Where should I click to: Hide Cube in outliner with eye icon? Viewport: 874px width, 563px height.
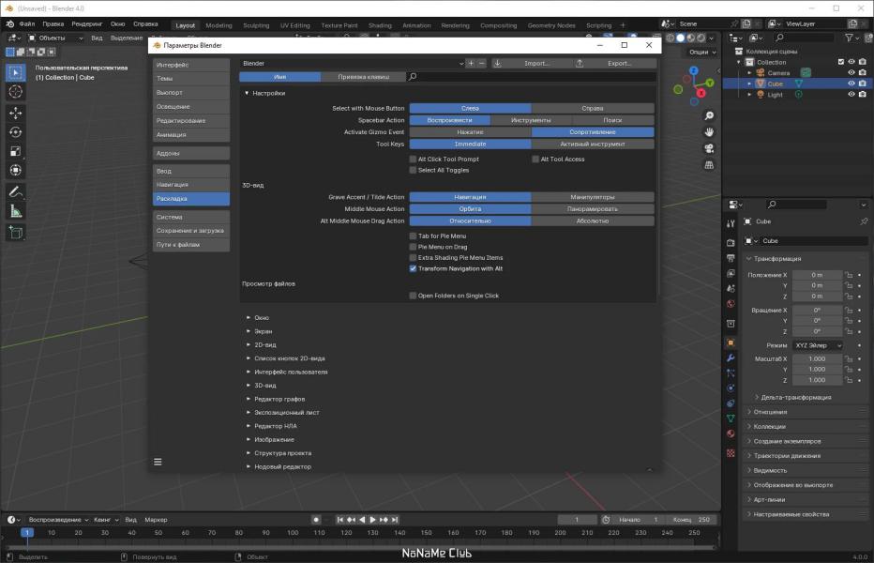[851, 84]
